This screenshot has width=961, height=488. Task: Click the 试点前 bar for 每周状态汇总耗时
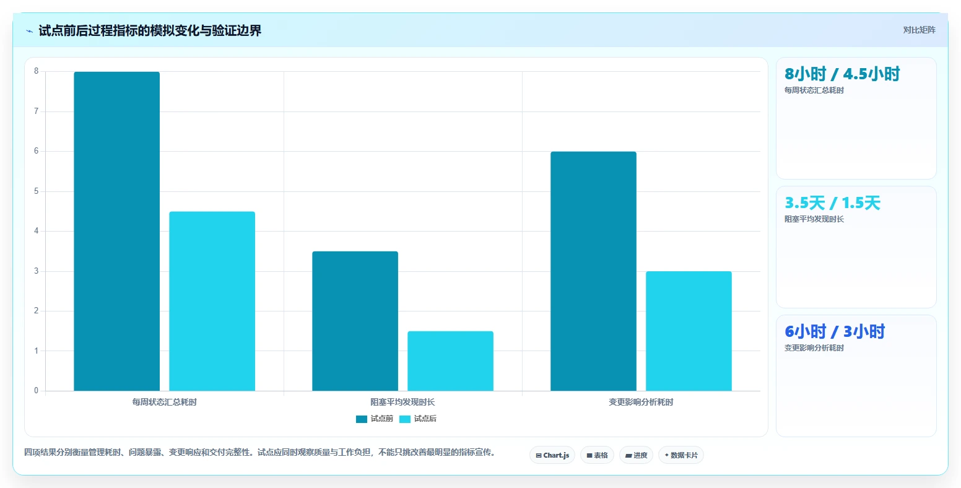117,231
